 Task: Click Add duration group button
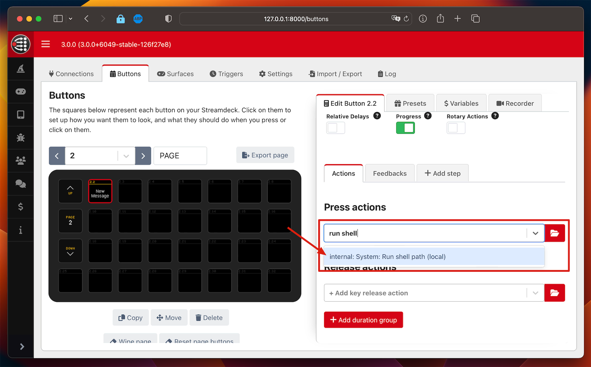click(363, 320)
